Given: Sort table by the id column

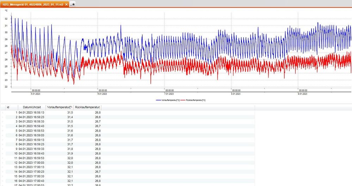Looking at the screenshot, I should tap(8, 107).
